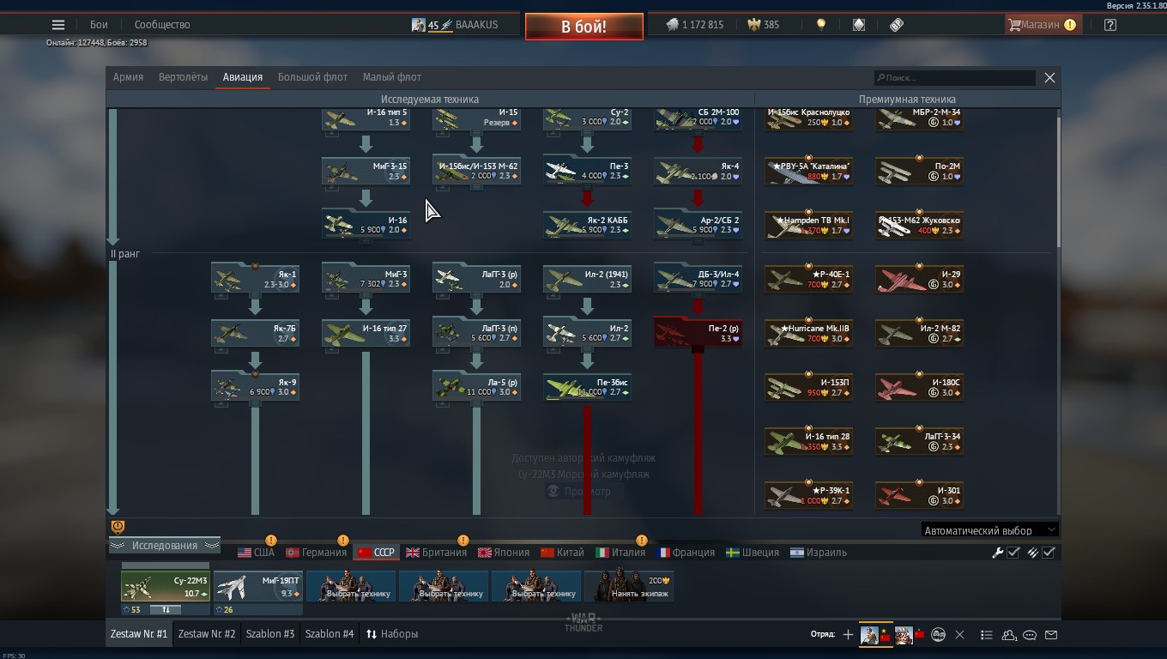Select the Израиль nation tab
Image resolution: width=1167 pixels, height=659 pixels.
pyautogui.click(x=819, y=553)
